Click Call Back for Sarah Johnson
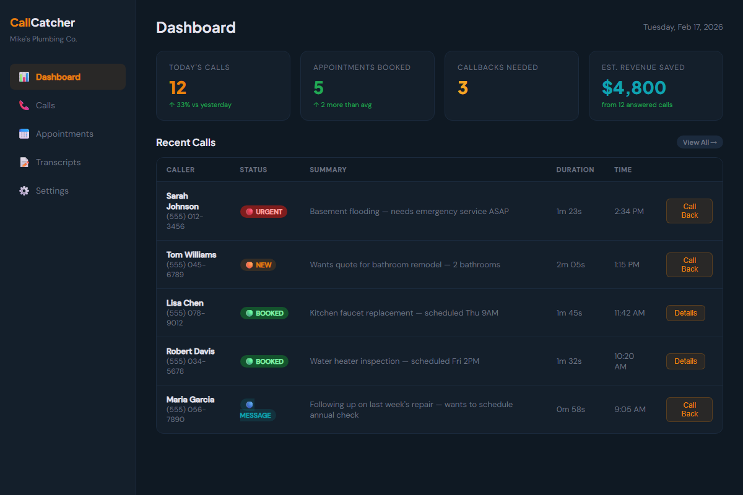 689,211
